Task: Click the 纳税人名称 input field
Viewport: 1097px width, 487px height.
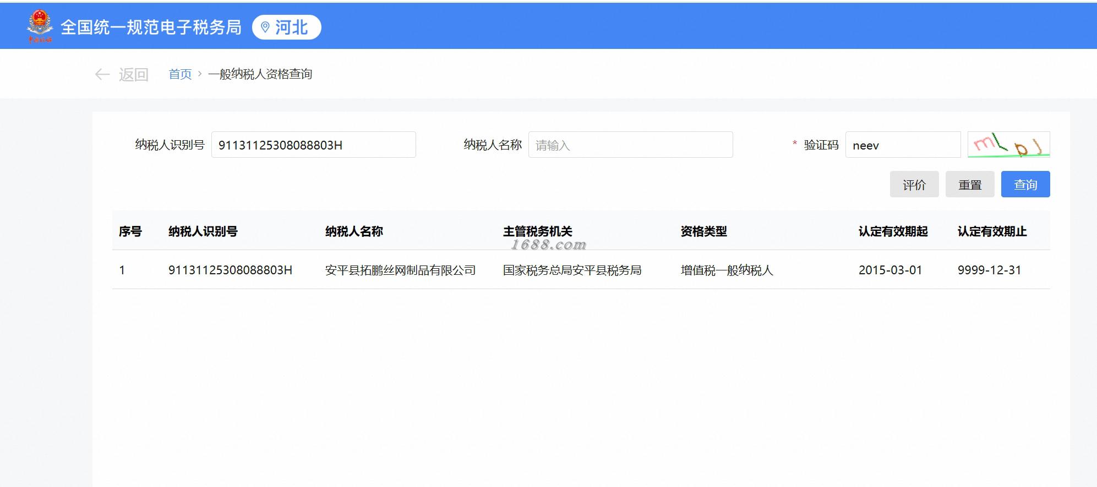Action: (x=631, y=145)
